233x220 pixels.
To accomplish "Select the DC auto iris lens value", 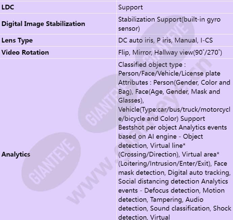I will point(165,40).
